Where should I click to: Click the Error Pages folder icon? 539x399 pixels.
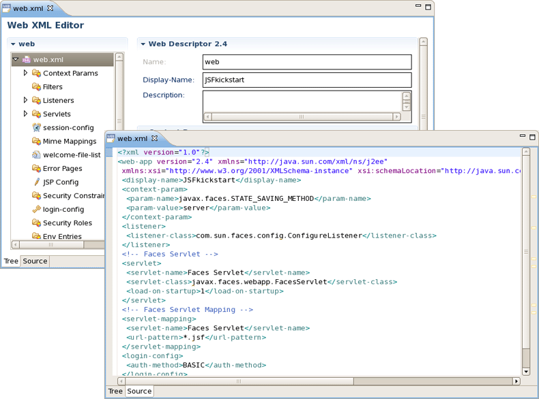click(36, 168)
